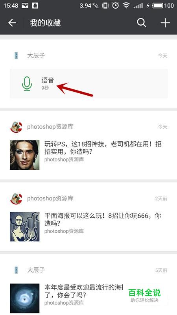
Task: Open Wi-Fi icon in status bar
Action: pos(126,6)
